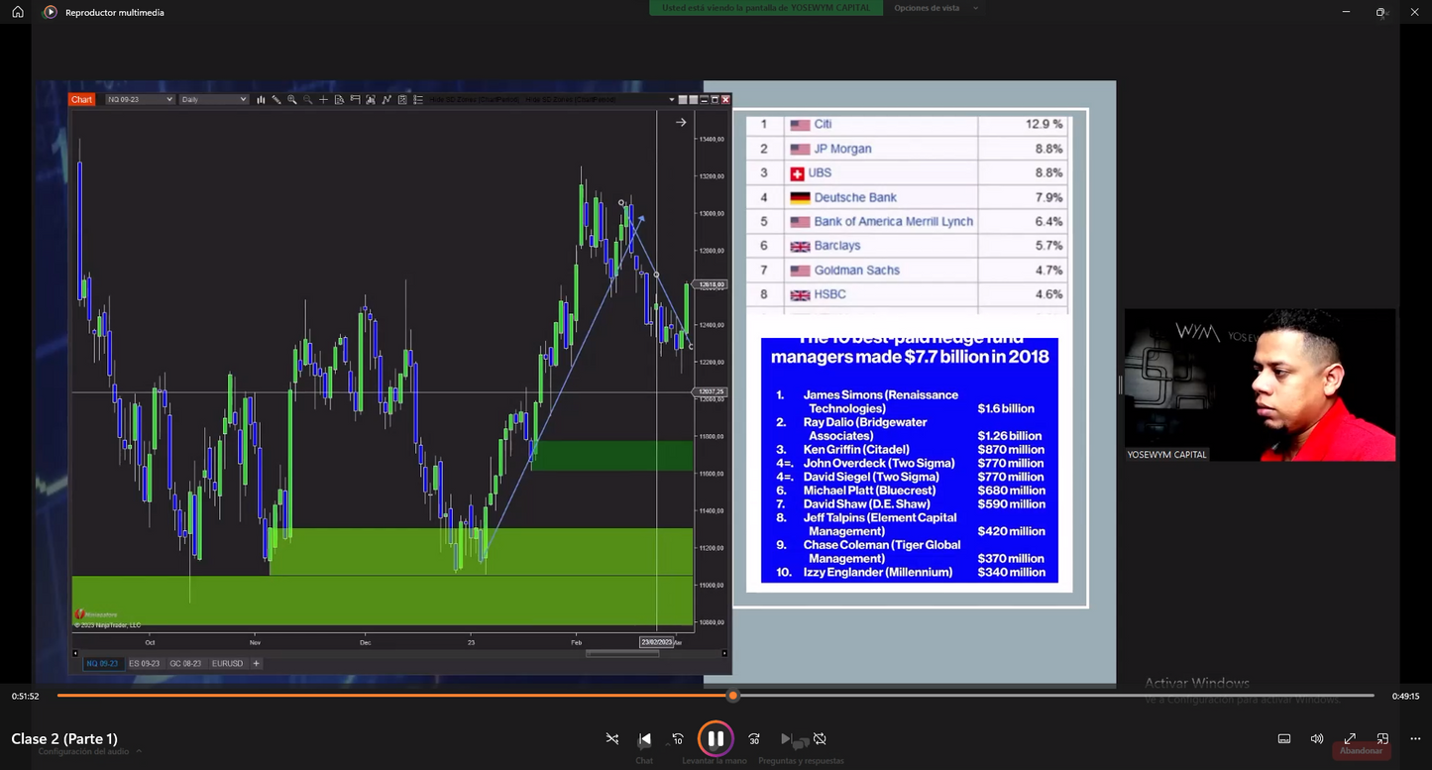
Task: Toggle subtitles and captions
Action: tap(1284, 739)
